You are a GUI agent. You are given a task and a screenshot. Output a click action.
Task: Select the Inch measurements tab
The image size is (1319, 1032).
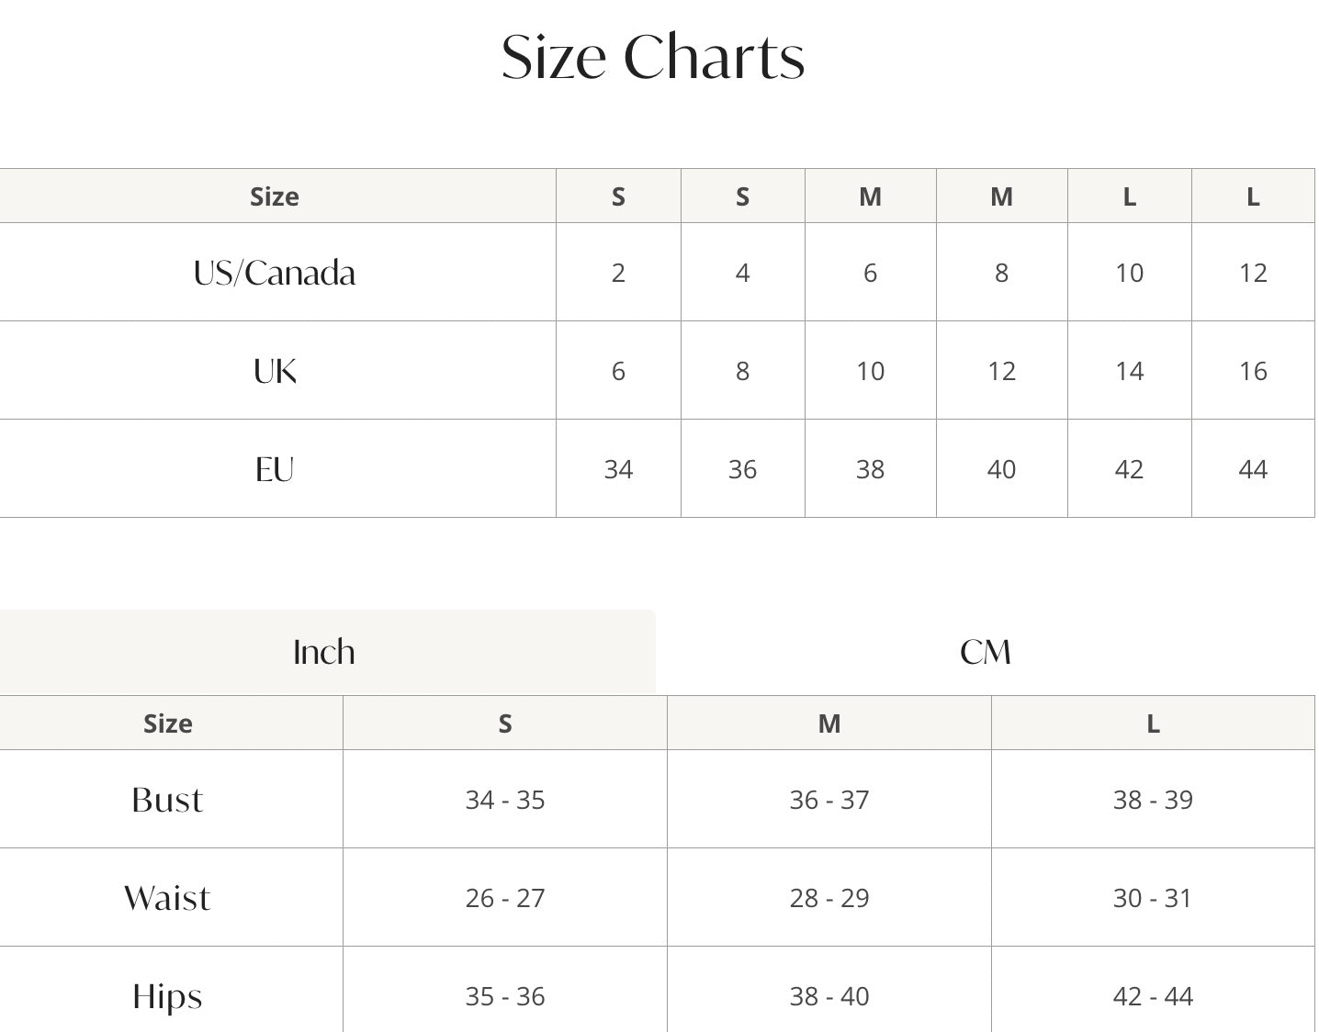tap(324, 652)
